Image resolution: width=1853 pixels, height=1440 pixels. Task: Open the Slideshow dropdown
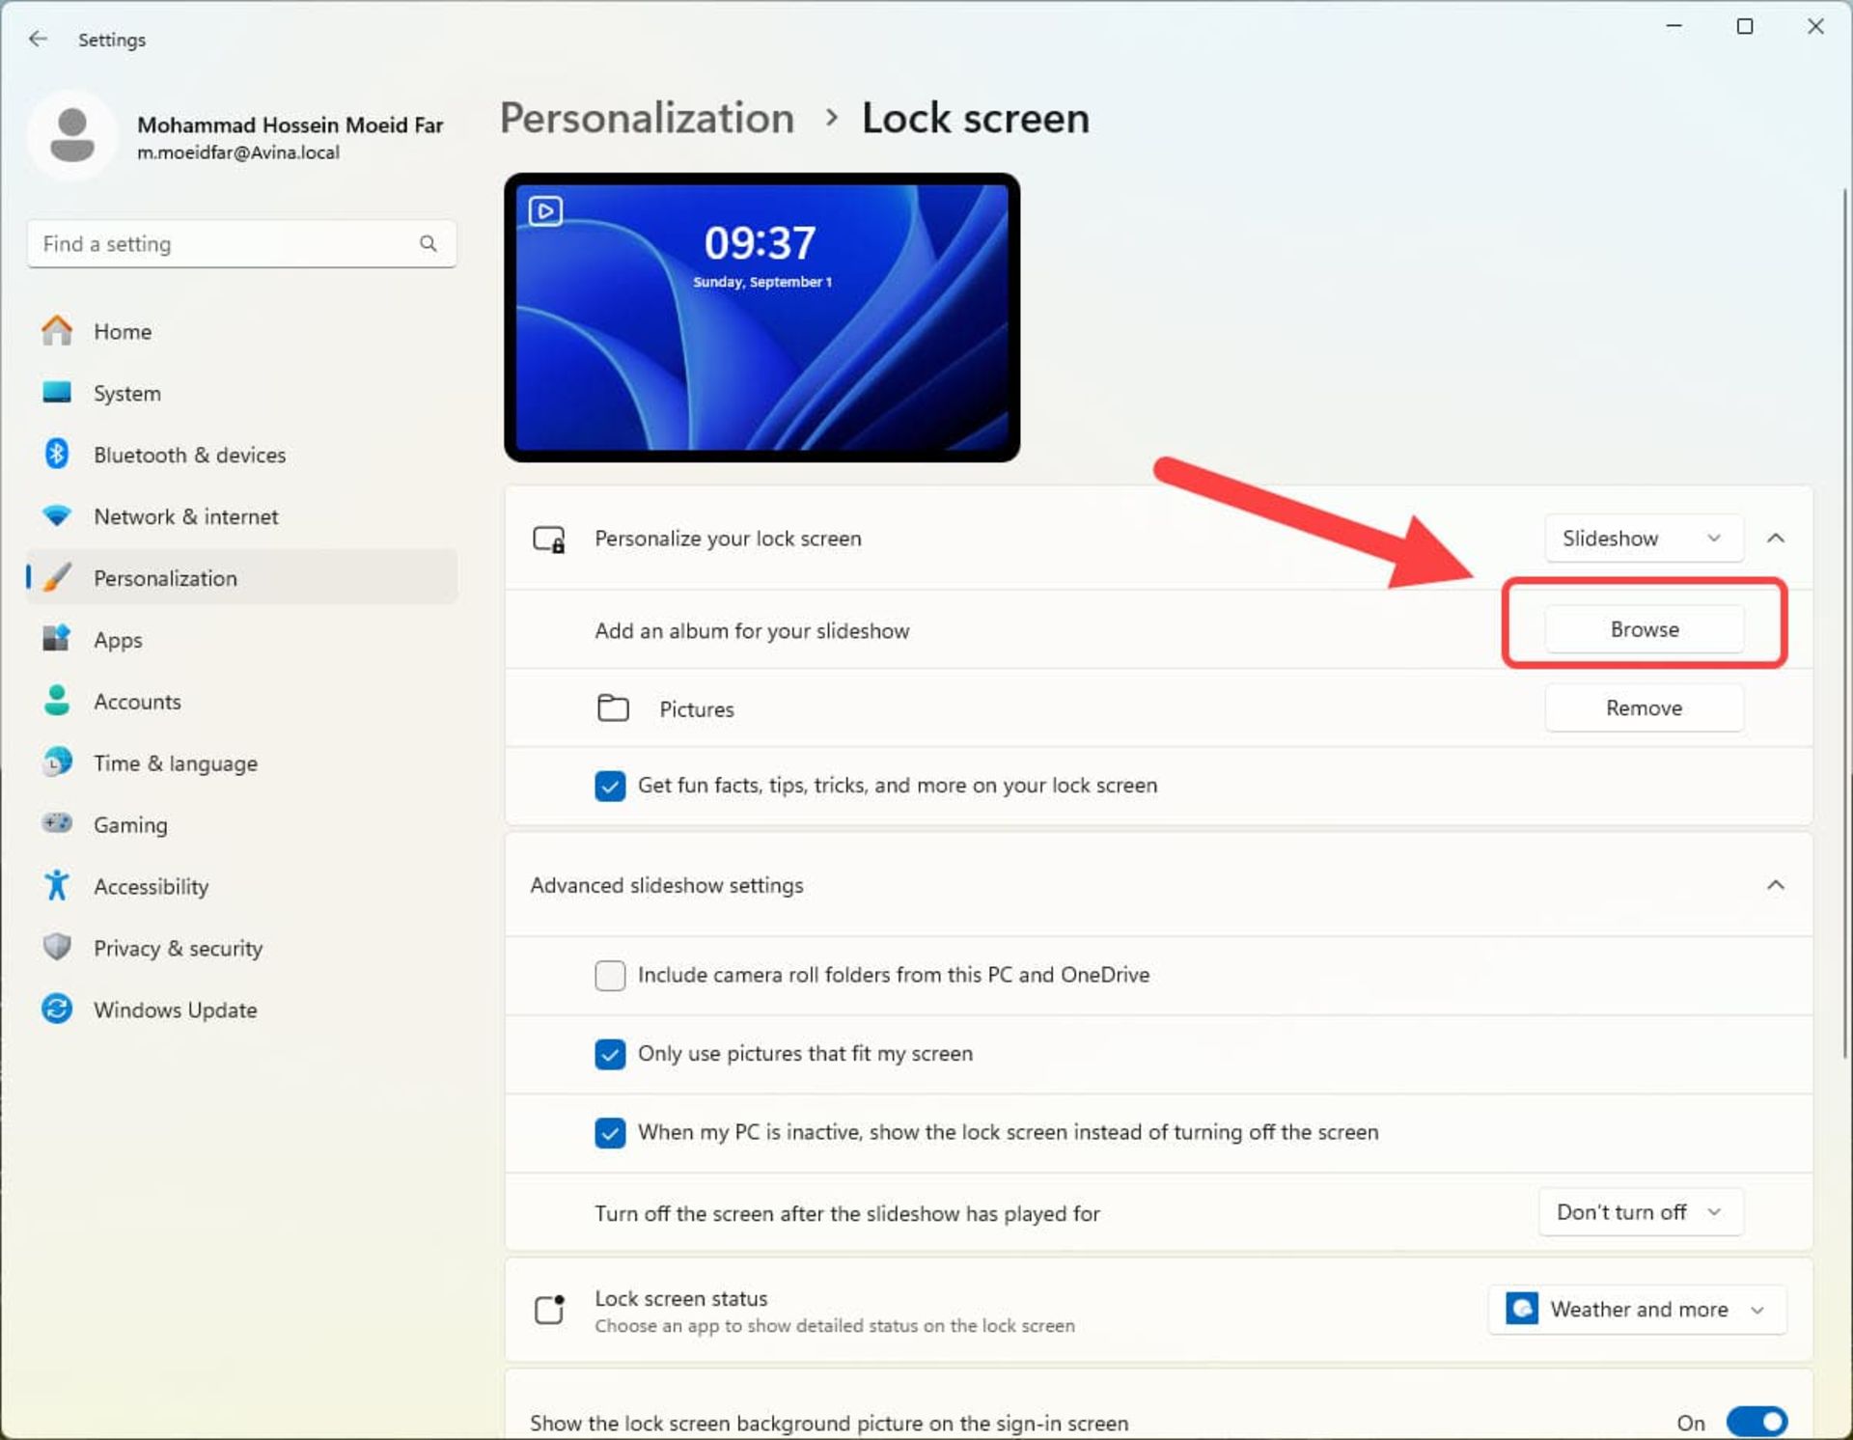(x=1643, y=539)
